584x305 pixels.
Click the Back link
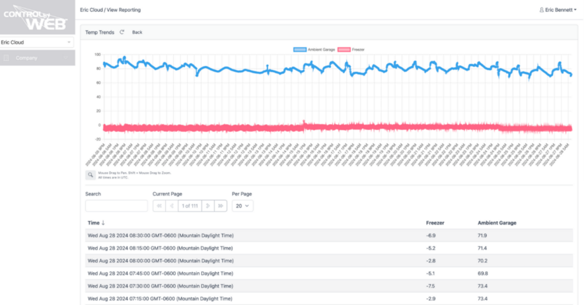(137, 32)
